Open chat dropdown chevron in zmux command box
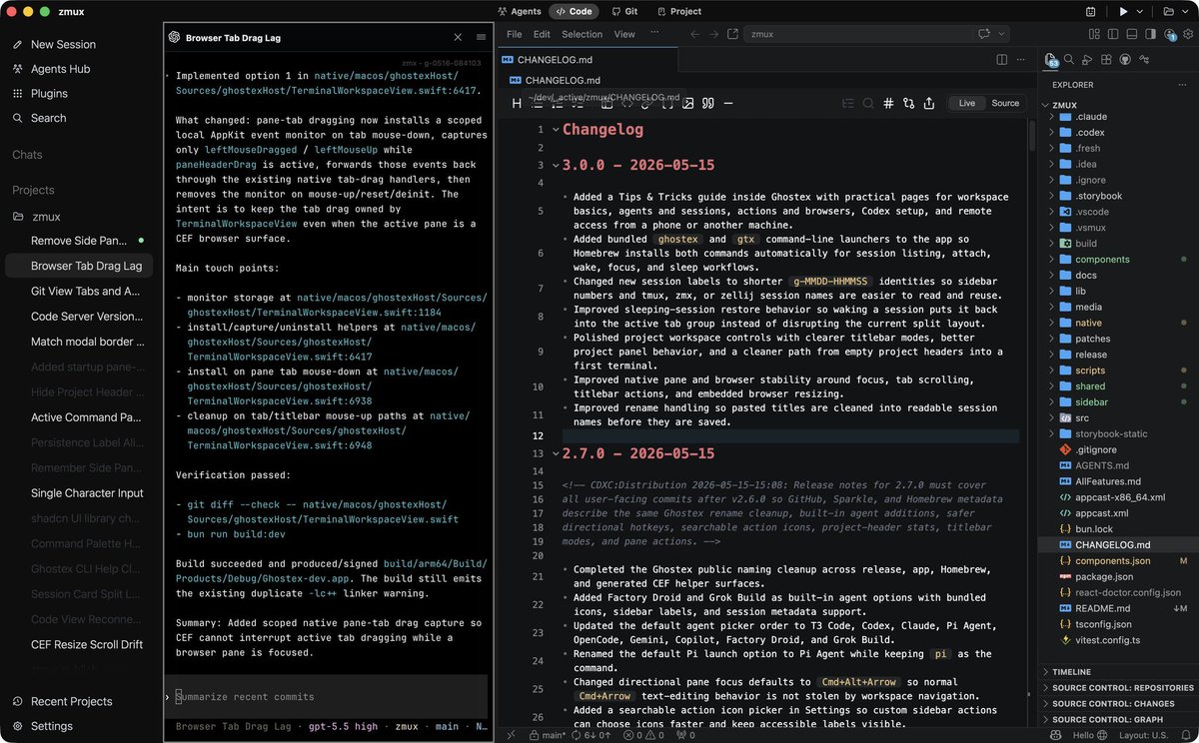 [x=1000, y=34]
